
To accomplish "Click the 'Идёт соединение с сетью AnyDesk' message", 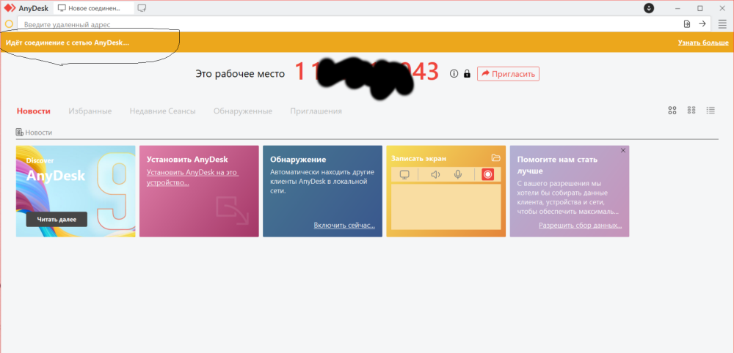I will [x=67, y=42].
